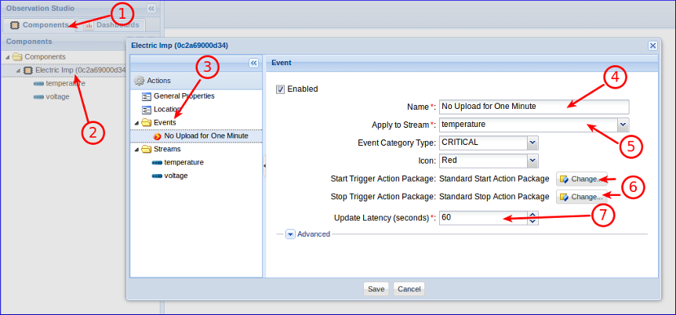The width and height of the screenshot is (676, 315).
Task: Click the Cancel button
Action: click(409, 289)
